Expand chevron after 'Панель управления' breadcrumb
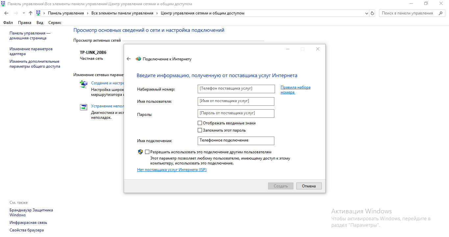 [x=87, y=13]
